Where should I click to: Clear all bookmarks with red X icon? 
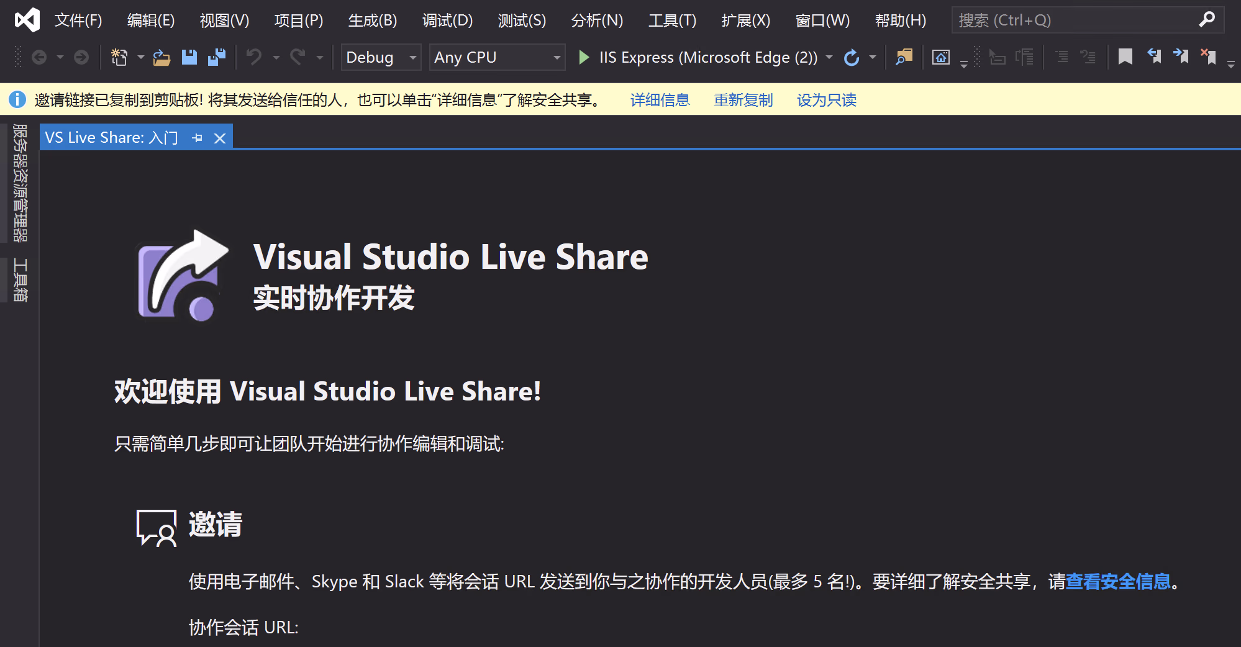[x=1208, y=57]
